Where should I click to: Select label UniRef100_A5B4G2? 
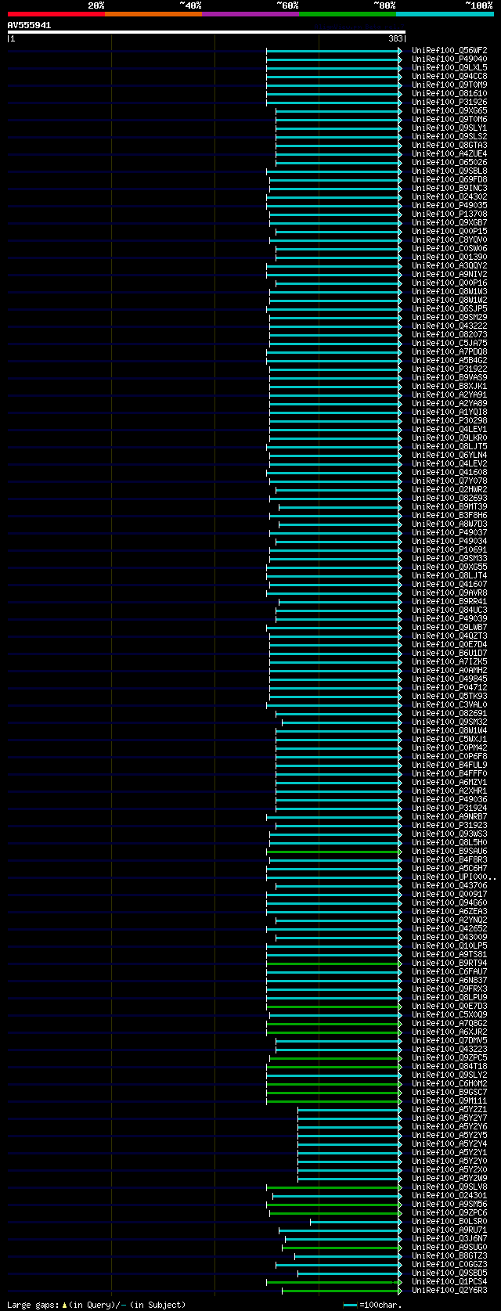click(x=449, y=360)
